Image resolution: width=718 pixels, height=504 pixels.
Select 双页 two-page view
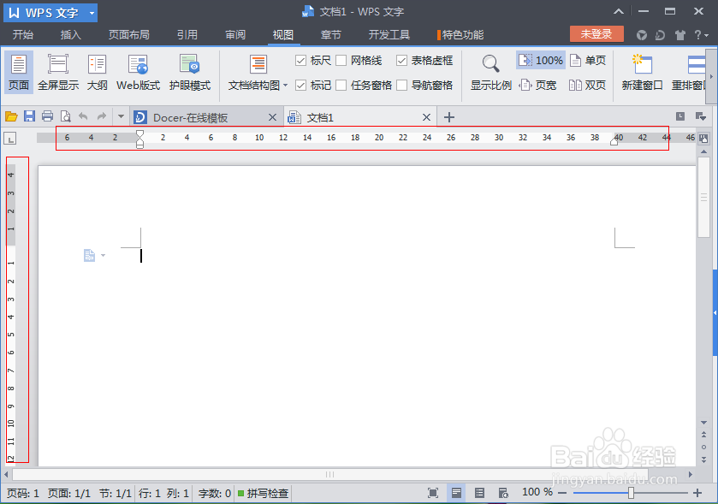pyautogui.click(x=588, y=86)
